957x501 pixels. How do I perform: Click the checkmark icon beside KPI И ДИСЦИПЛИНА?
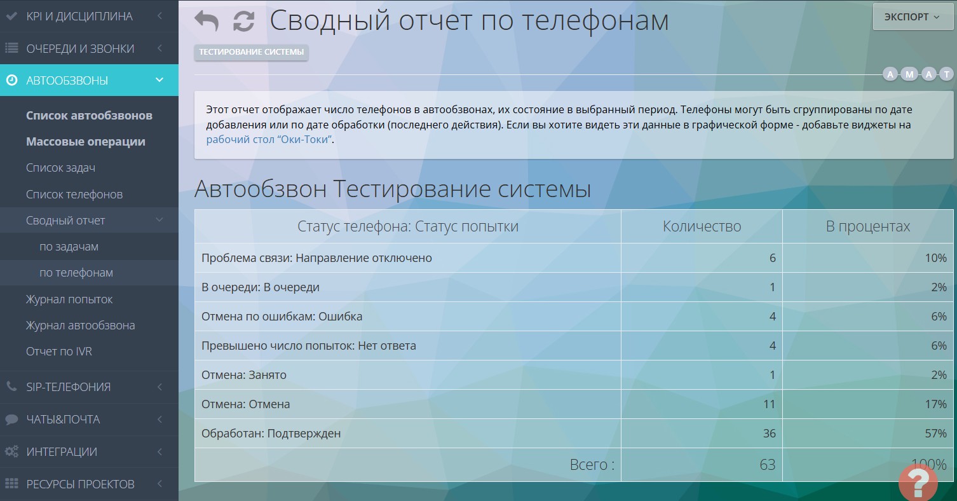click(11, 16)
